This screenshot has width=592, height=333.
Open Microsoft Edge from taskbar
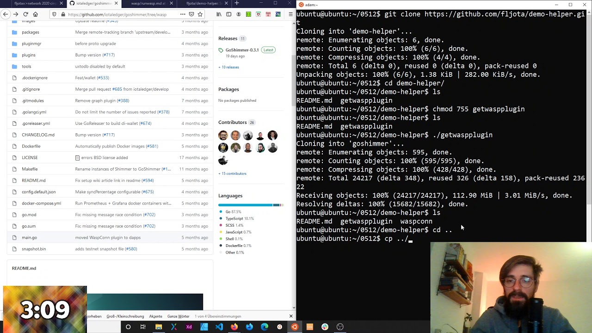[x=265, y=327]
